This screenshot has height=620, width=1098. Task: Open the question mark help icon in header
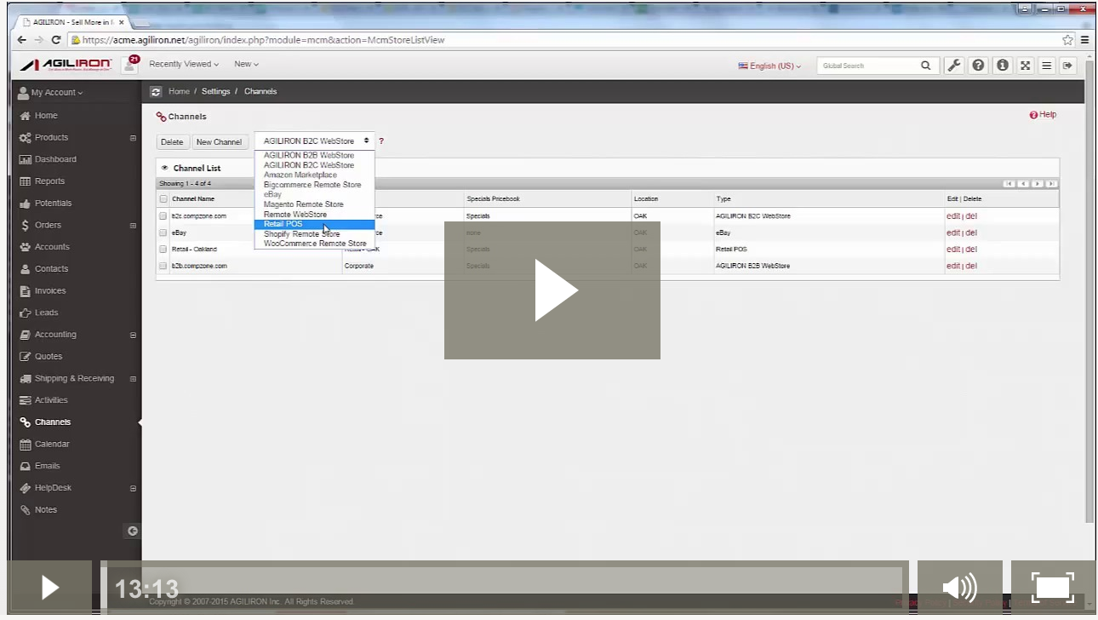979,66
